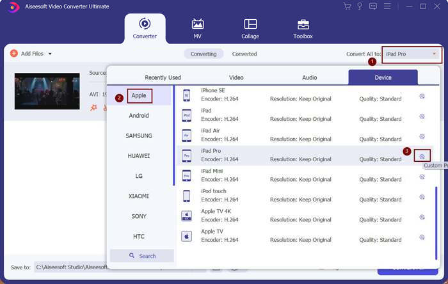
Task: Select Apple device category
Action: pyautogui.click(x=139, y=95)
